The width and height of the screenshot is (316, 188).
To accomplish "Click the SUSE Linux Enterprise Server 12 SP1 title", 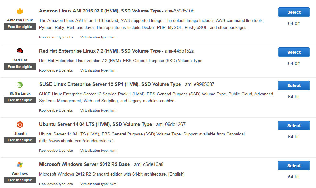I will pos(110,84).
